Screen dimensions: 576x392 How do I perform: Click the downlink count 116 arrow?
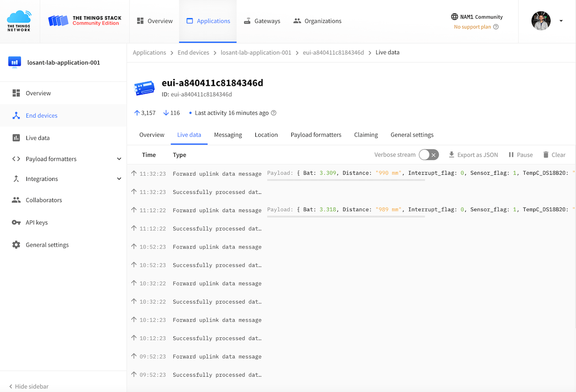coord(166,113)
